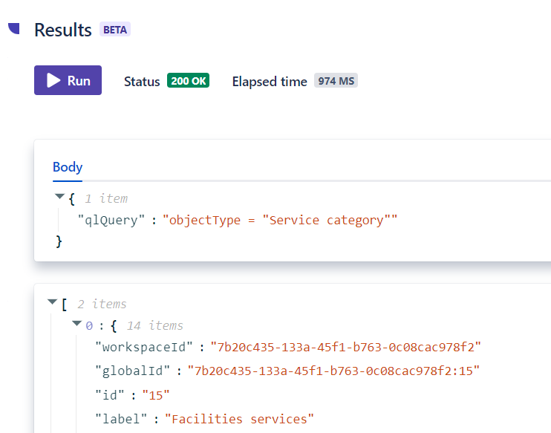551x433 pixels.
Task: Click the 974 MS elapsed time badge
Action: [x=336, y=81]
